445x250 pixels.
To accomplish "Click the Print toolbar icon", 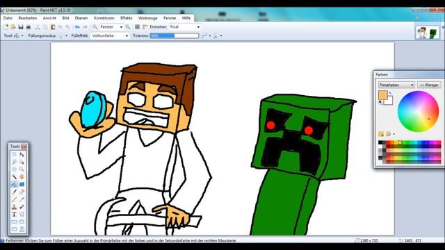I will tap(28, 27).
